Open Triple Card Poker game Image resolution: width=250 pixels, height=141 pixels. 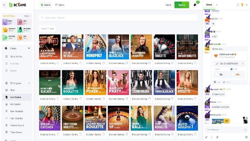click(96, 83)
